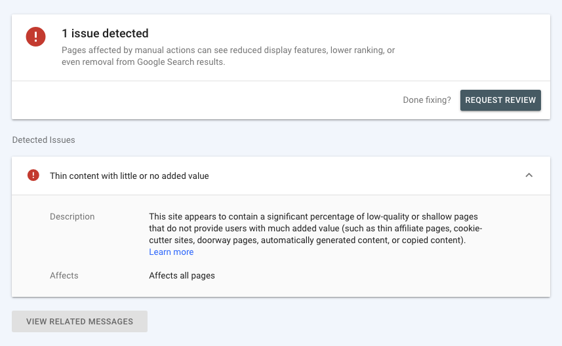
Task: Follow the Learn more link
Action: pyautogui.click(x=171, y=252)
